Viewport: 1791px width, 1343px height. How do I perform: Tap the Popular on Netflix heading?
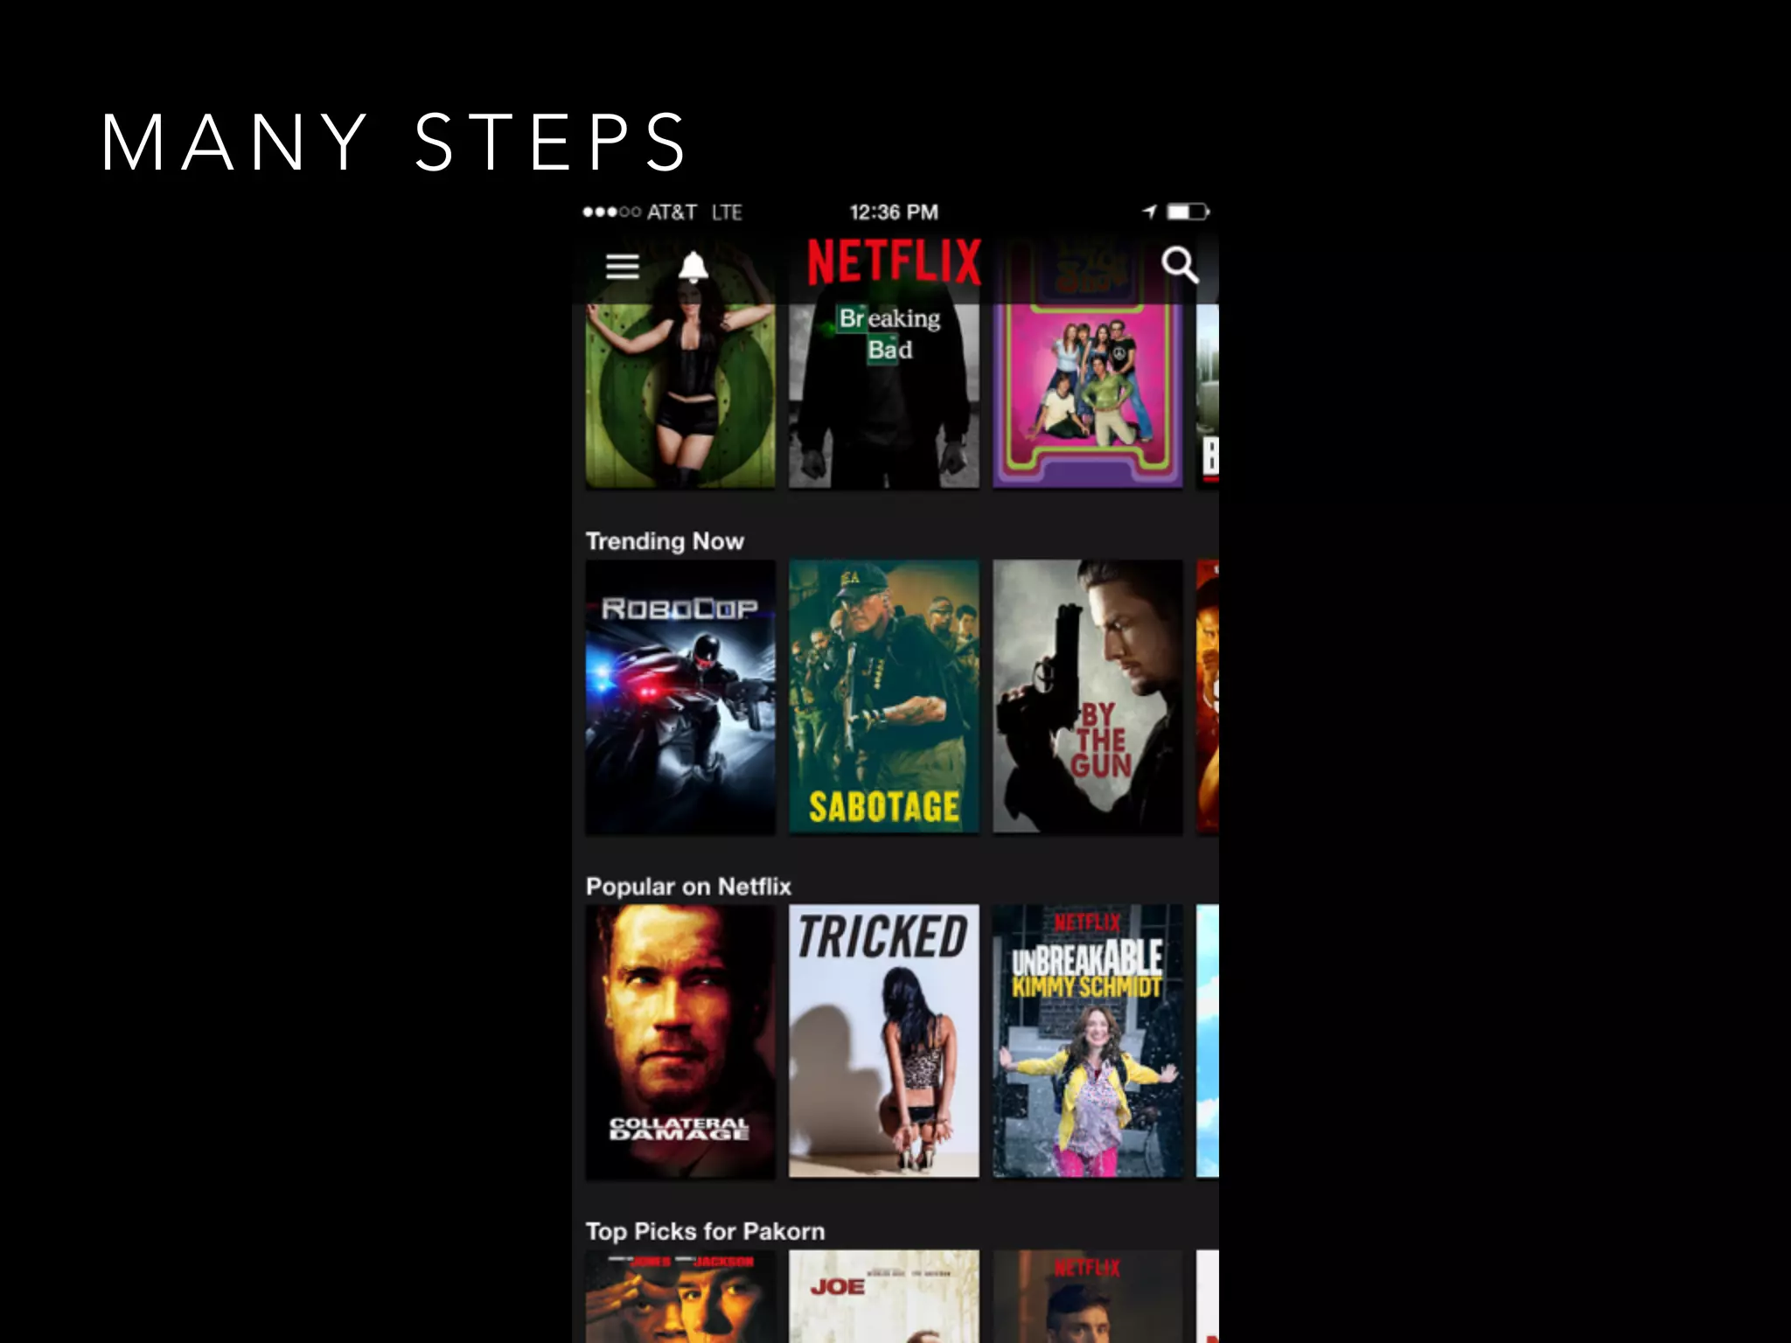(688, 887)
